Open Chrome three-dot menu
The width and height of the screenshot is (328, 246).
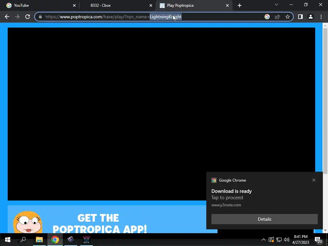pos(321,17)
